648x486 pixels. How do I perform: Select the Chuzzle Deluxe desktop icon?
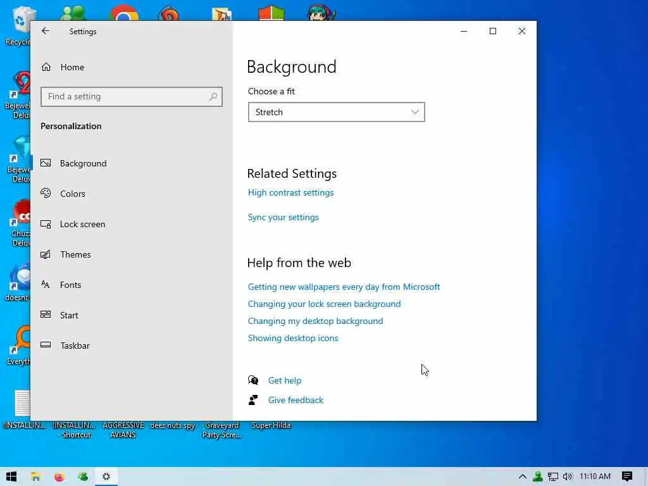click(20, 223)
